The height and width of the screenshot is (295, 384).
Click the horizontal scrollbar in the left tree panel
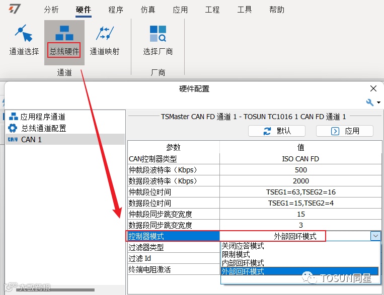55,290
